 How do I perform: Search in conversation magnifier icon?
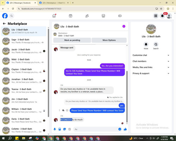tap(156, 44)
